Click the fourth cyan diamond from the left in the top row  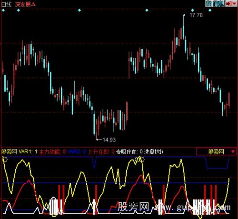click(x=147, y=10)
